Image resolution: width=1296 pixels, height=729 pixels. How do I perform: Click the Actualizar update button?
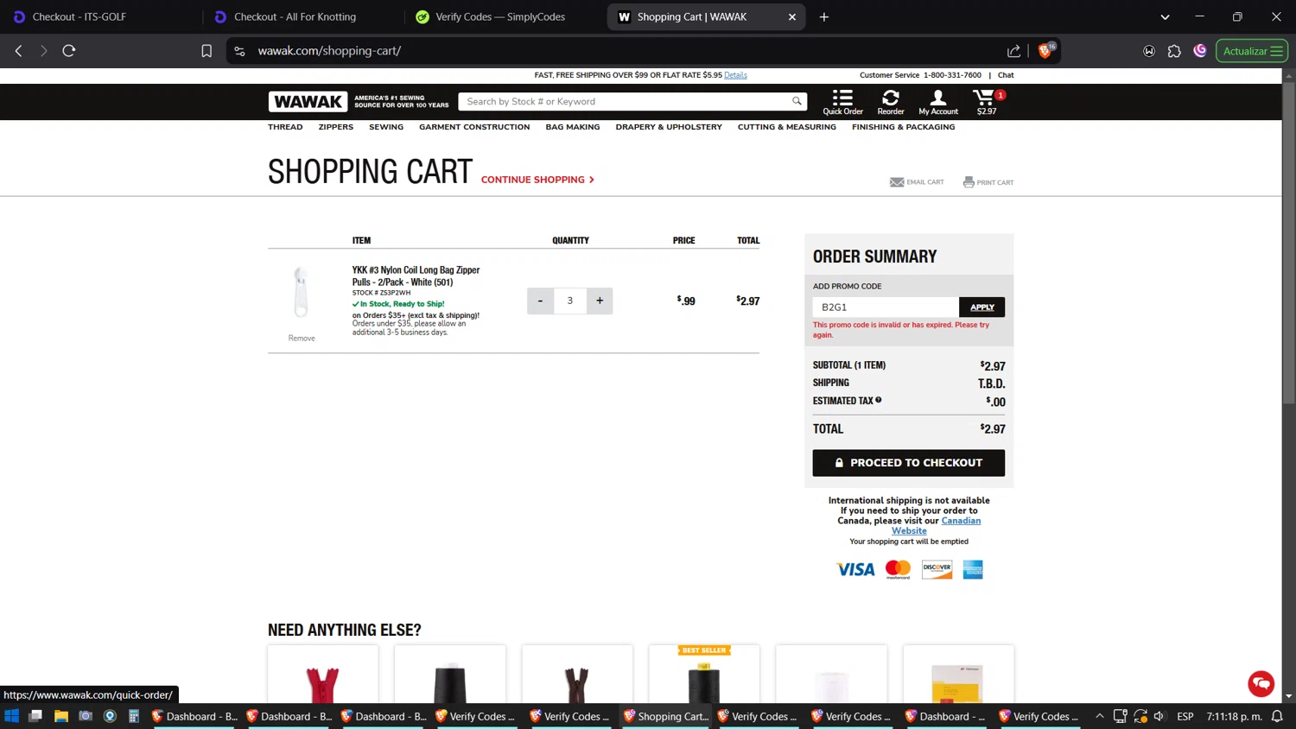pos(1252,51)
